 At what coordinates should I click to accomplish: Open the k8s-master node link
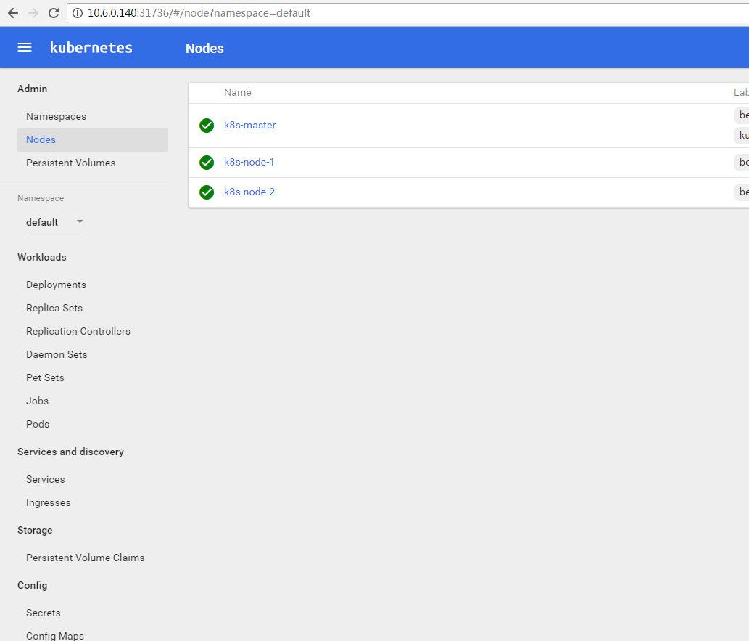250,125
